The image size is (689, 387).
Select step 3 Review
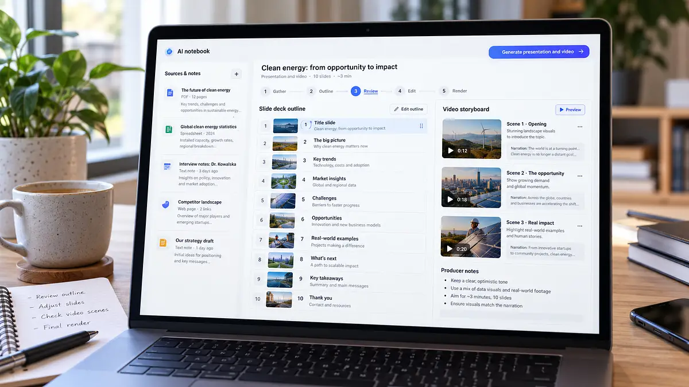tap(365, 91)
